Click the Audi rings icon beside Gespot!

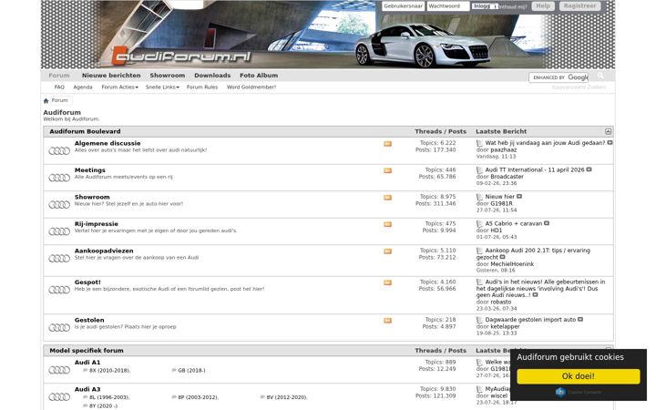click(59, 290)
